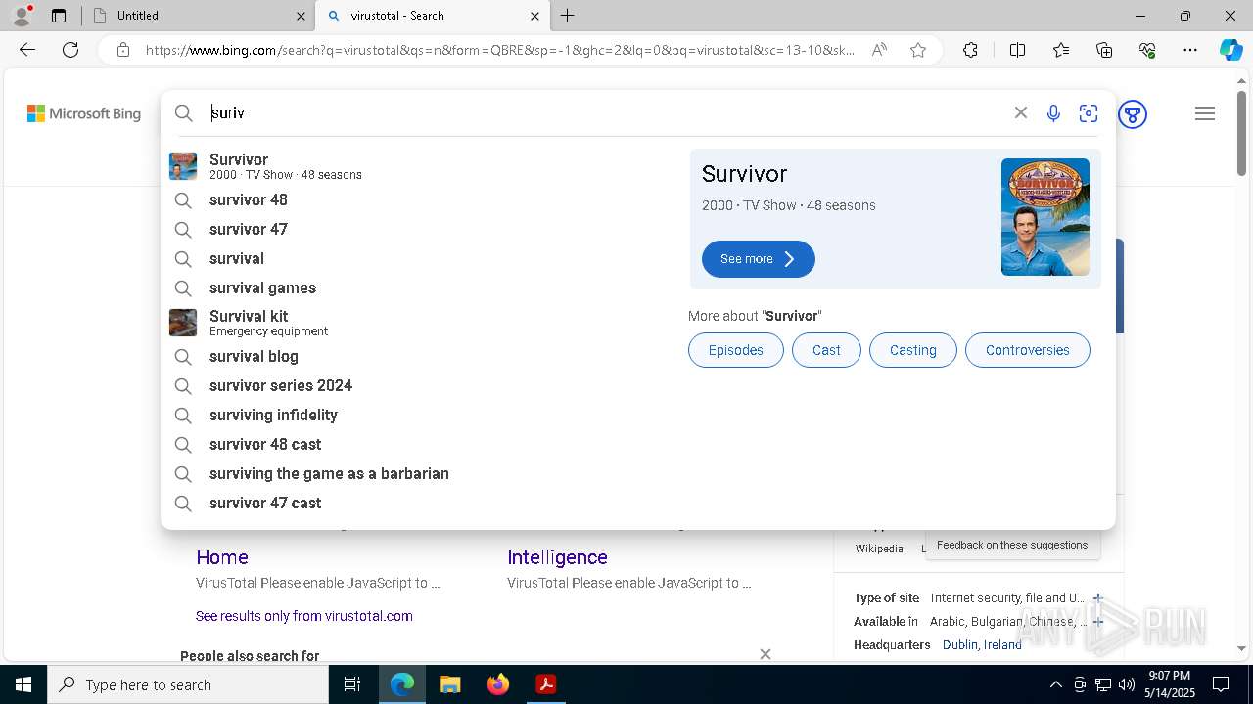1253x704 pixels.
Task: Open the Intelligence link
Action: pos(557,557)
